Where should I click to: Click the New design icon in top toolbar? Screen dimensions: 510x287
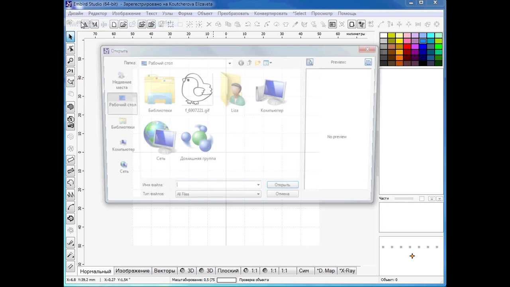click(114, 24)
